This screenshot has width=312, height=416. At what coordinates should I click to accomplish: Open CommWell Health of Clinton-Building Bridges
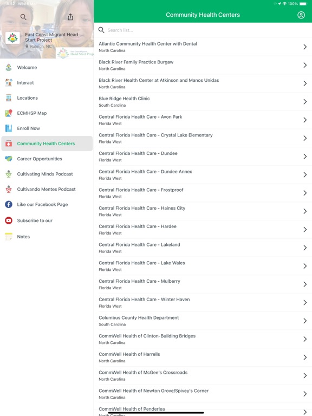pos(203,339)
